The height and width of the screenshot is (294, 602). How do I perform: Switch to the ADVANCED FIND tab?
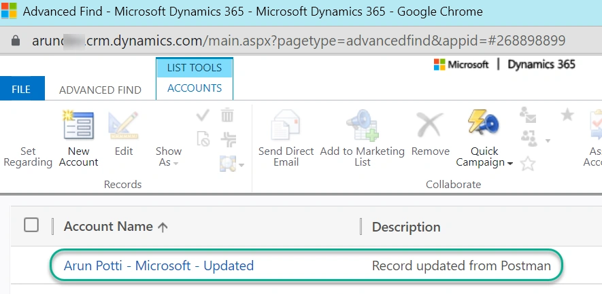tap(100, 90)
